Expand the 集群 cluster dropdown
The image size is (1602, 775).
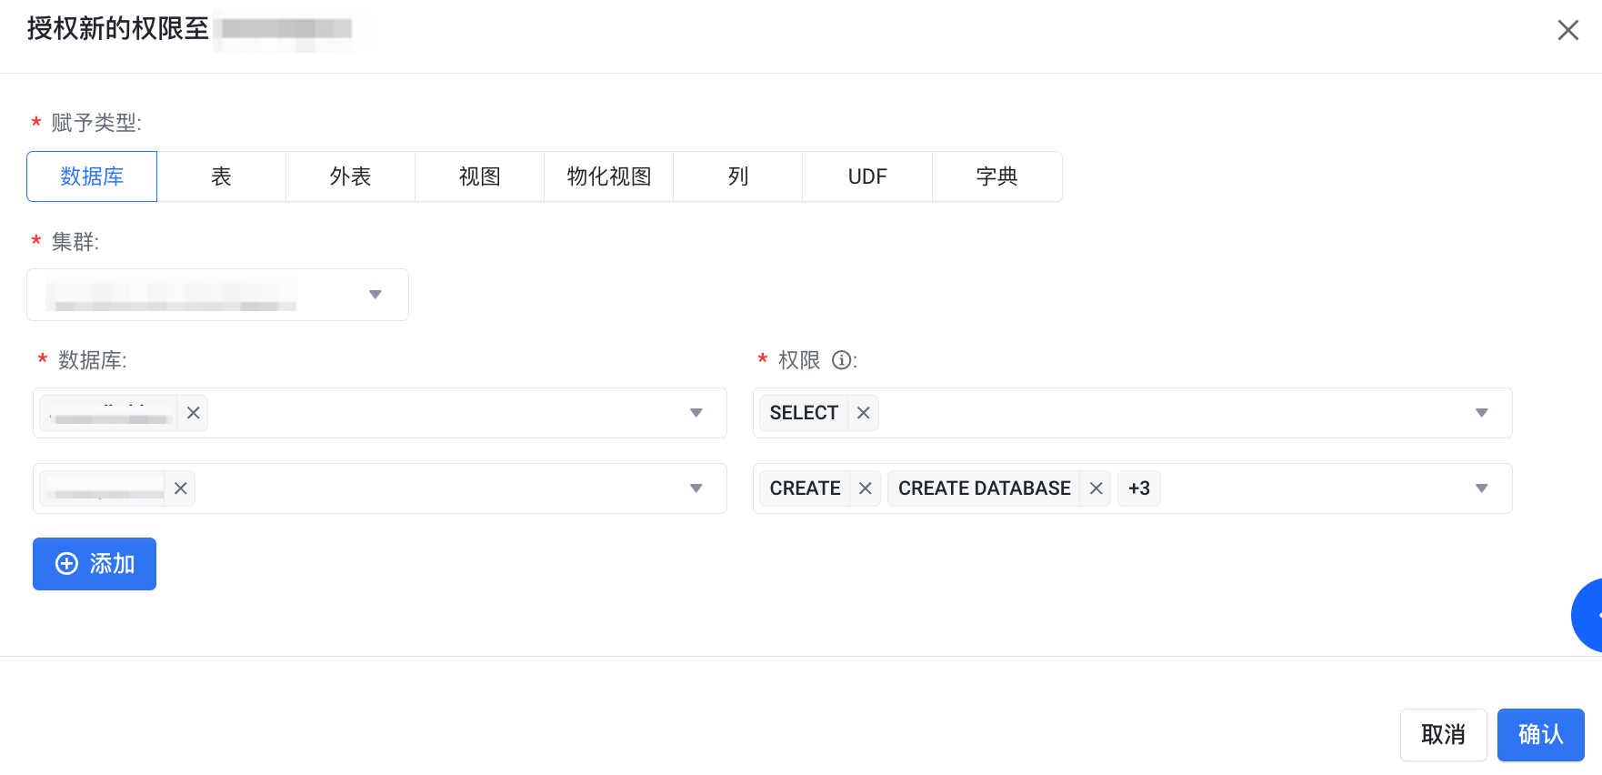click(375, 295)
